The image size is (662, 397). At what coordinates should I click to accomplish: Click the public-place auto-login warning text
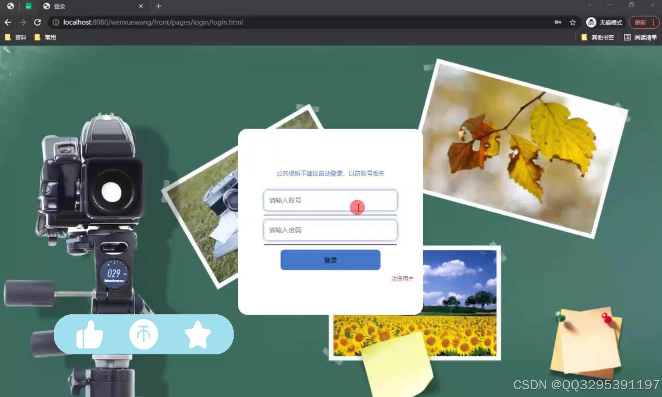330,174
